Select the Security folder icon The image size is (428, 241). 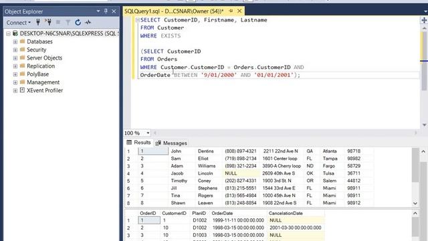[x=22, y=50]
